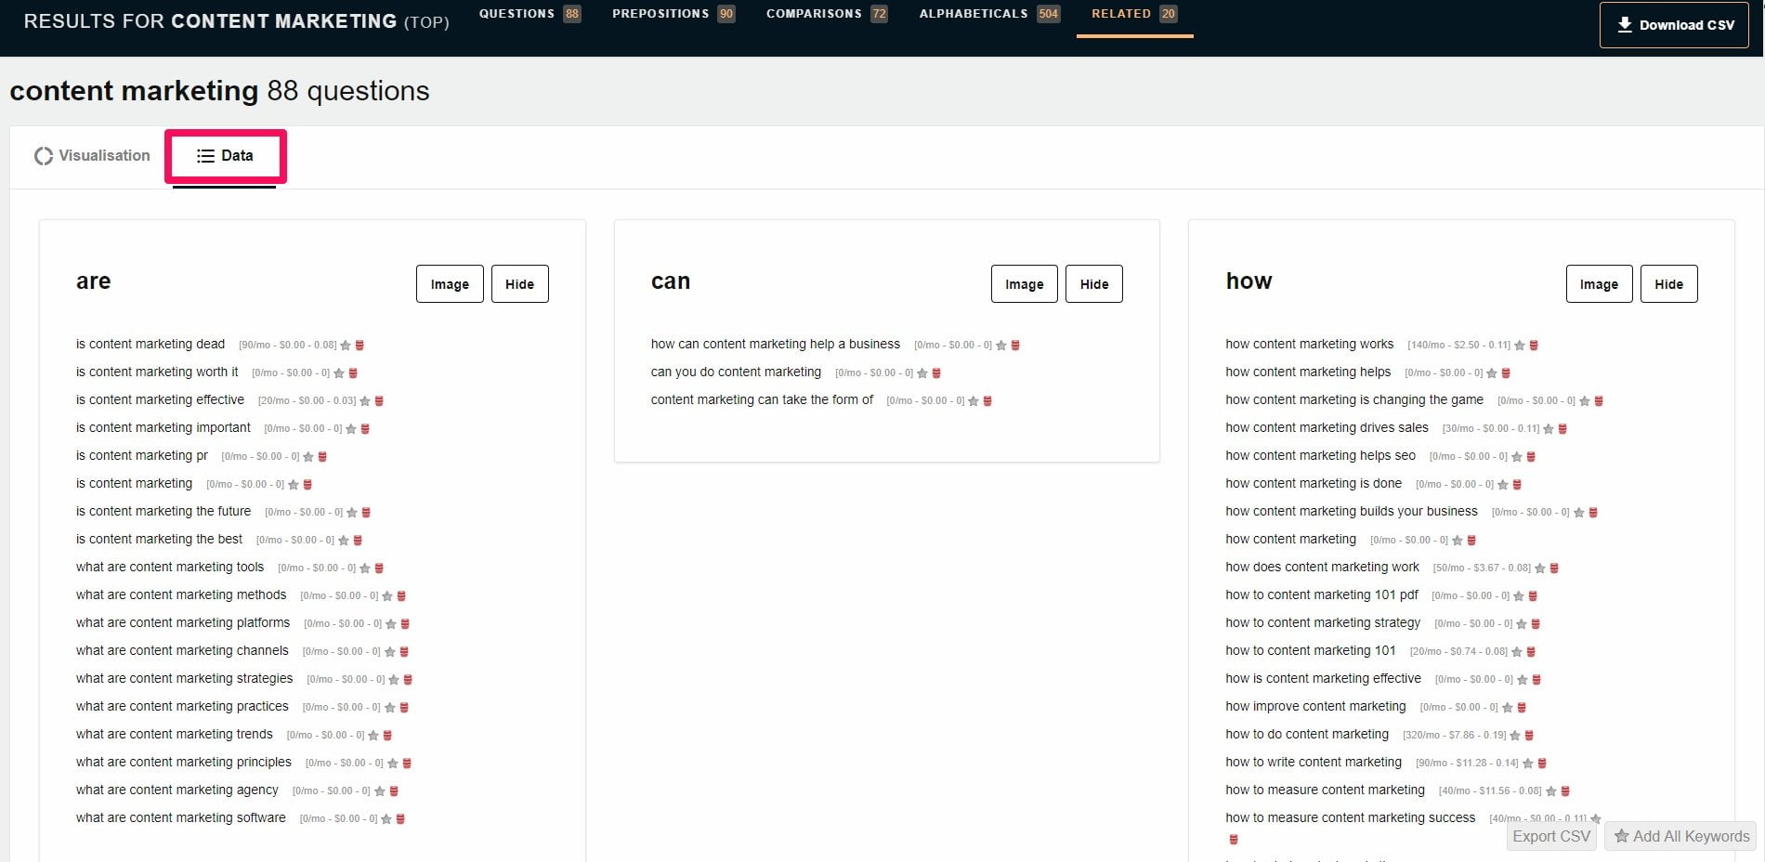Click 'is content marketing the best' text
The image size is (1765, 862).
pos(159,539)
